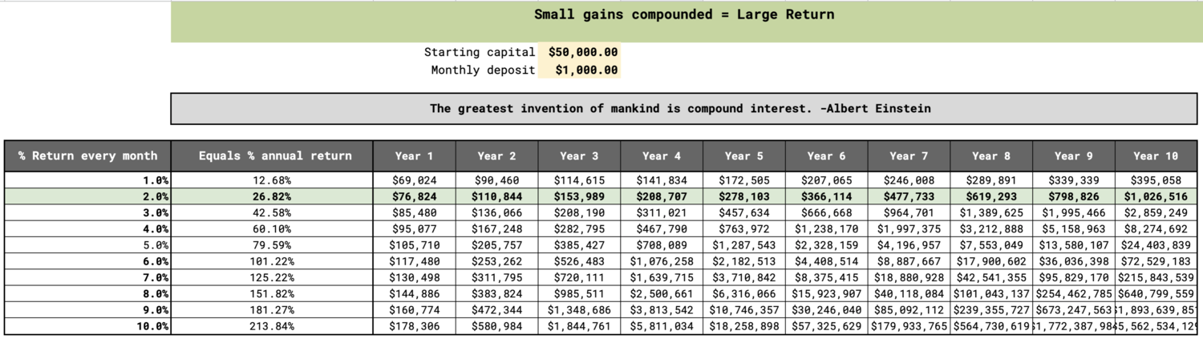Click the 'Year 7' column header
1203x339 pixels.
point(909,155)
